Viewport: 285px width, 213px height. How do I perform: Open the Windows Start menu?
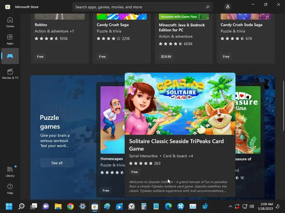pos(9,206)
